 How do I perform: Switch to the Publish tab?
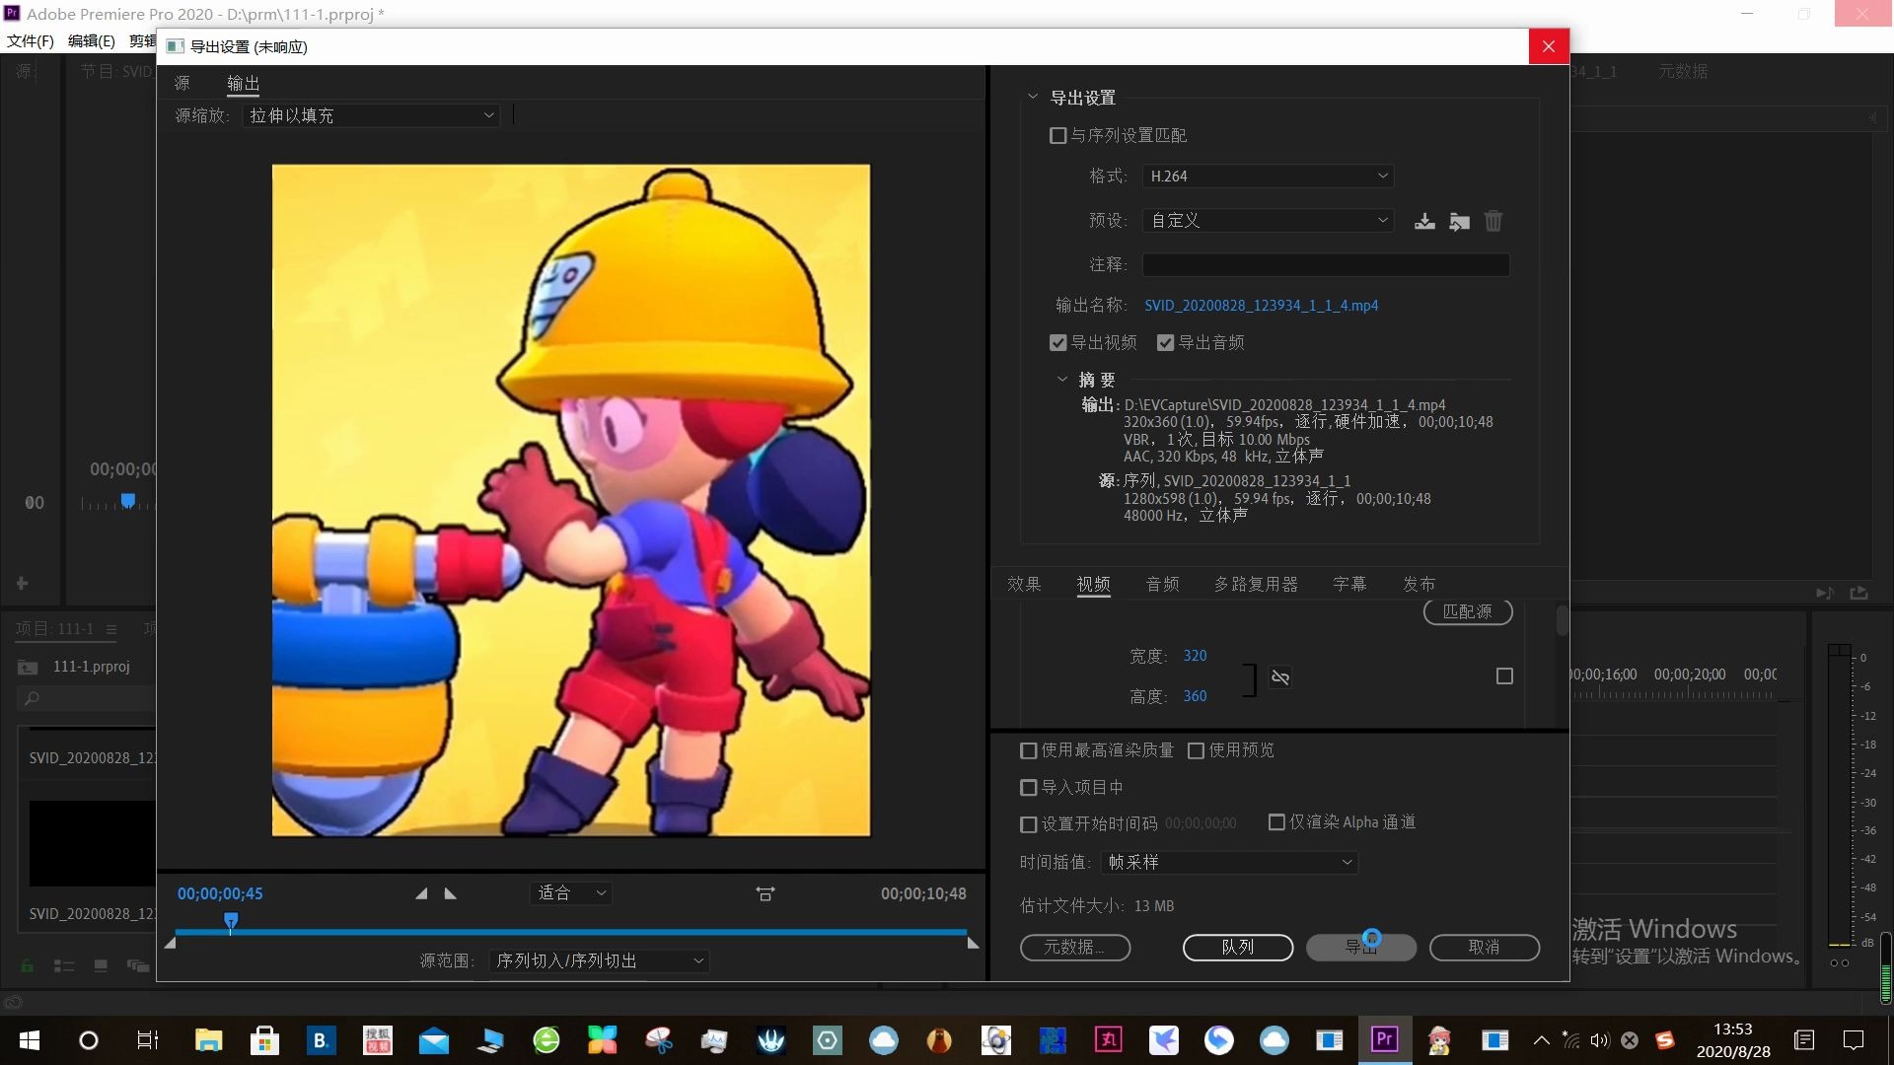pos(1419,584)
